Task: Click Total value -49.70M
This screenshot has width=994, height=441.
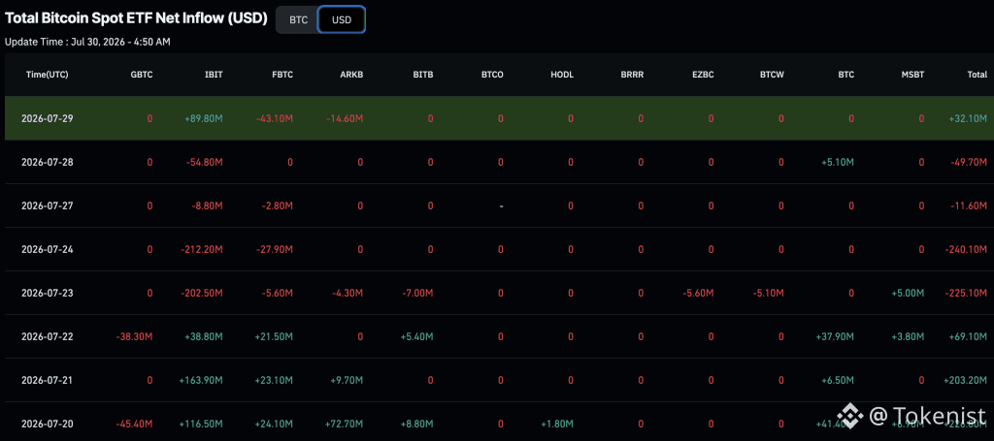Action: click(x=971, y=162)
